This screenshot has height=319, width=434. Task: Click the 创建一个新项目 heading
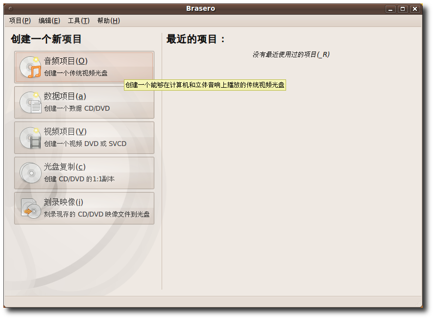(46, 39)
